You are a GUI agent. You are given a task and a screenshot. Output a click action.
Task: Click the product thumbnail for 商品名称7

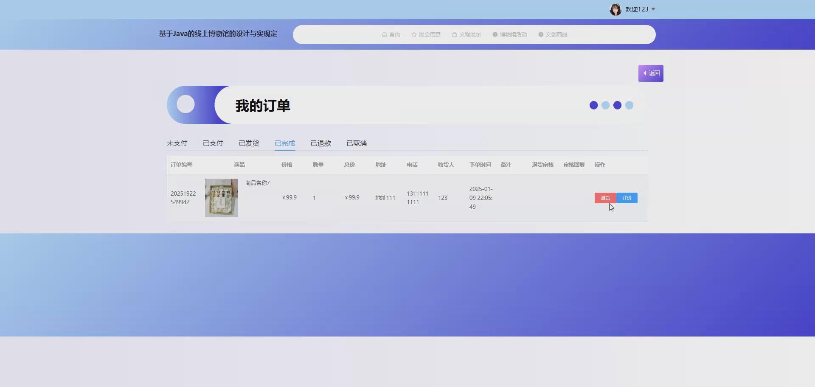[221, 197]
